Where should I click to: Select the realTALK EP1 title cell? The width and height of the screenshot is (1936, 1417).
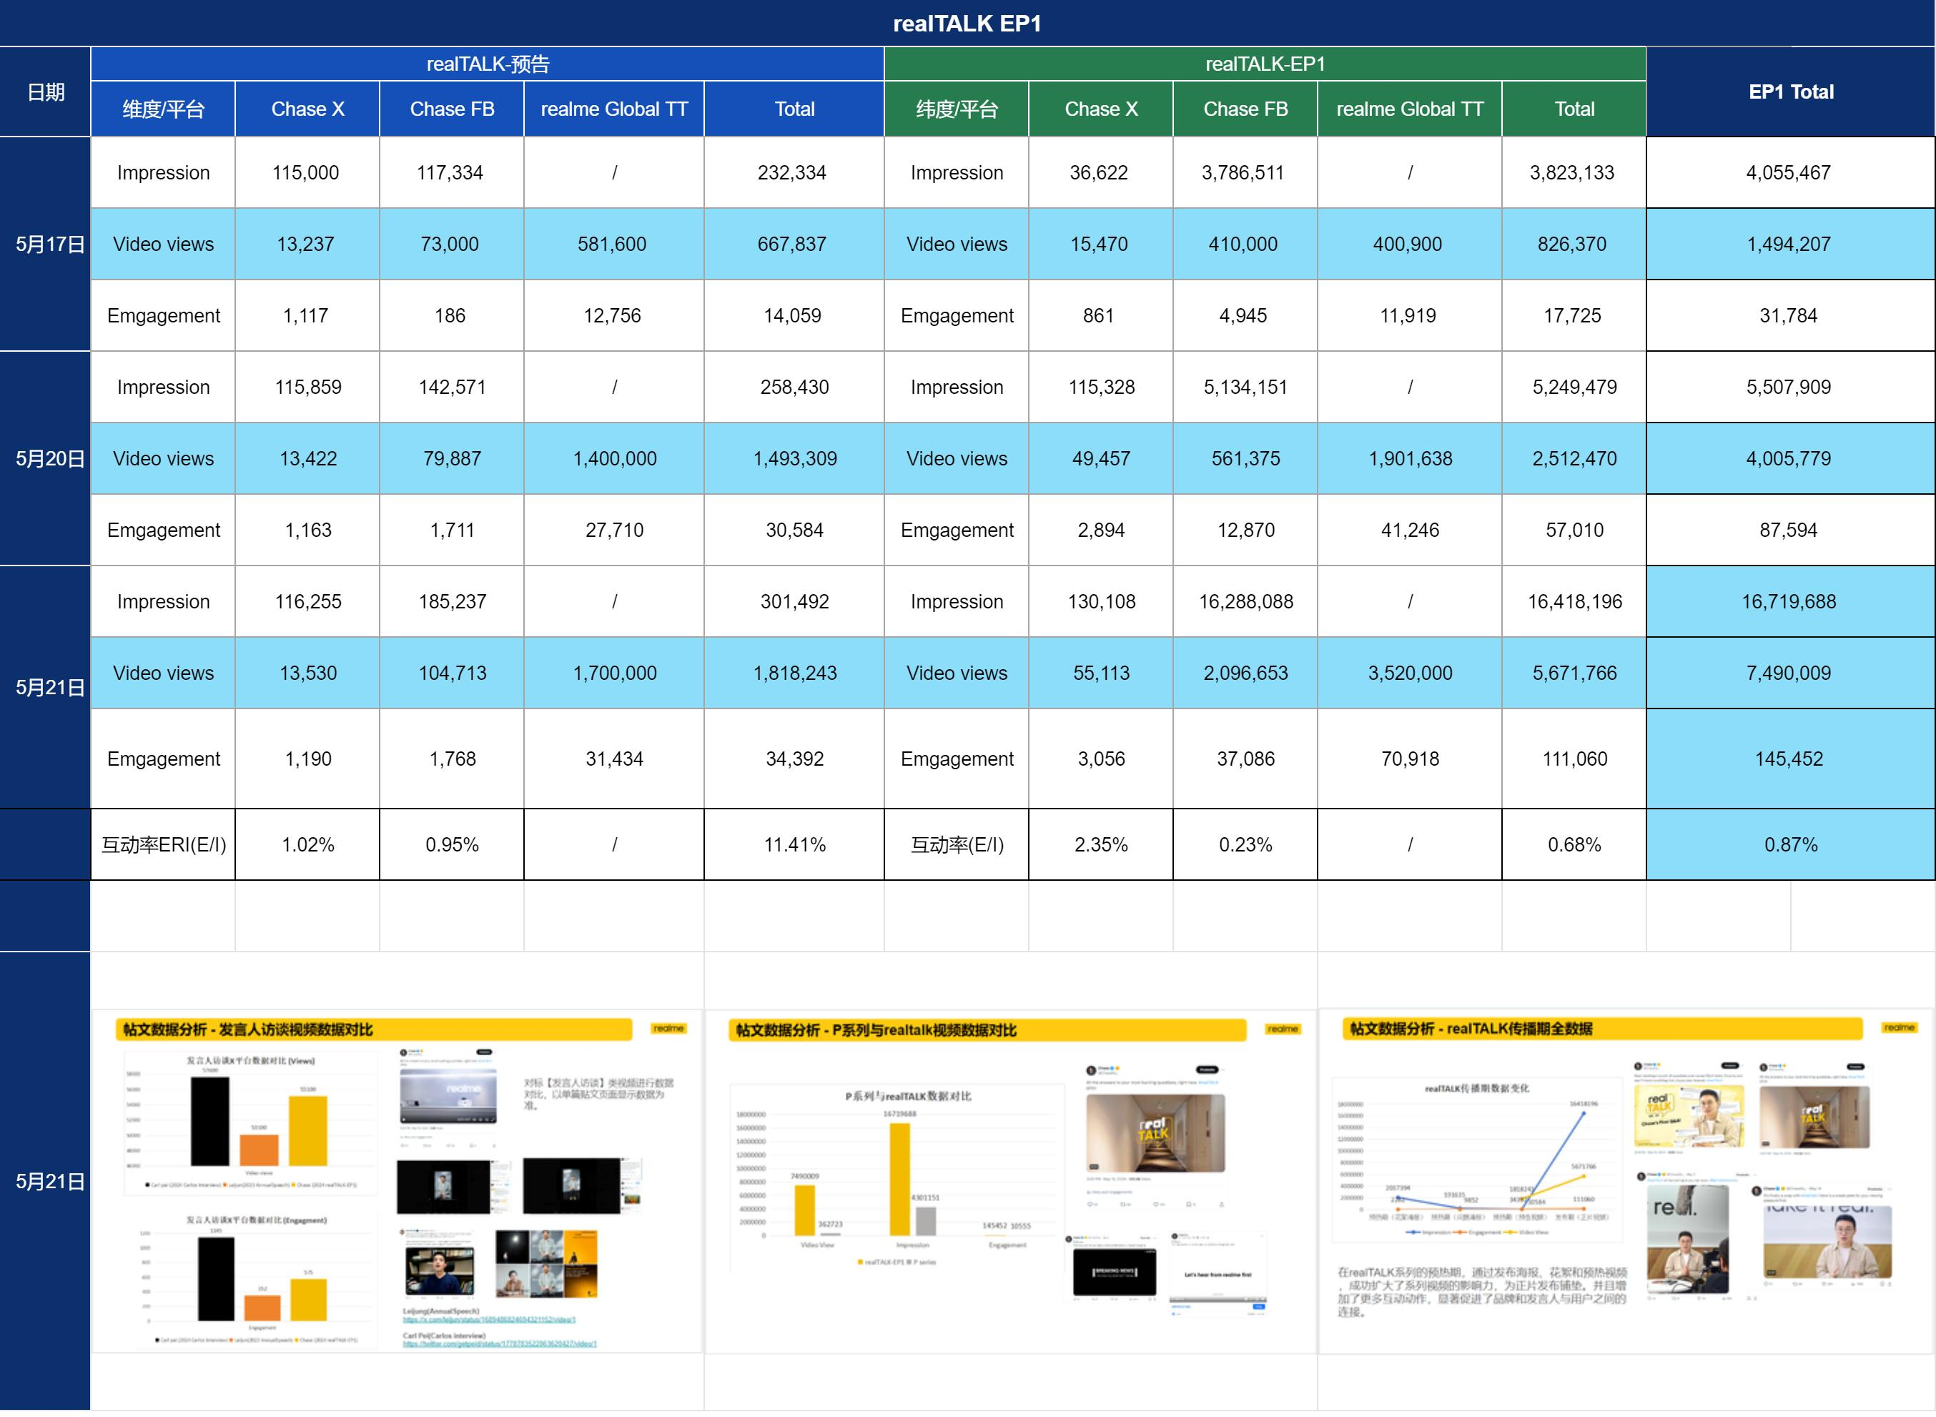[967, 23]
